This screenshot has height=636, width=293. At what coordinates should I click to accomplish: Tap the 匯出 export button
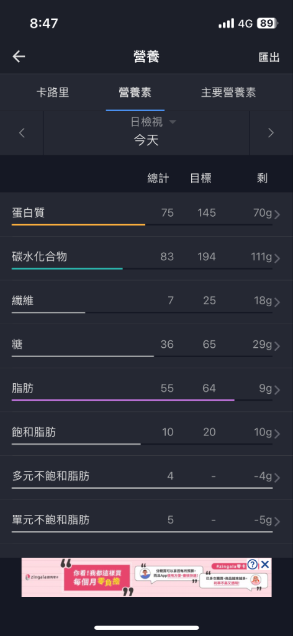click(269, 57)
